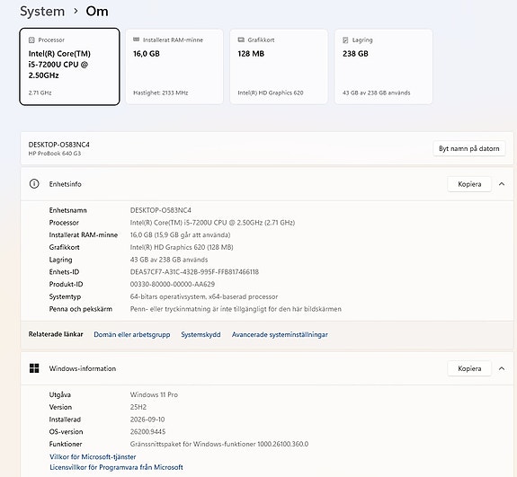This screenshot has width=517, height=477.
Task: Click the Enhetsinfo info circle icon
Action: (x=34, y=184)
